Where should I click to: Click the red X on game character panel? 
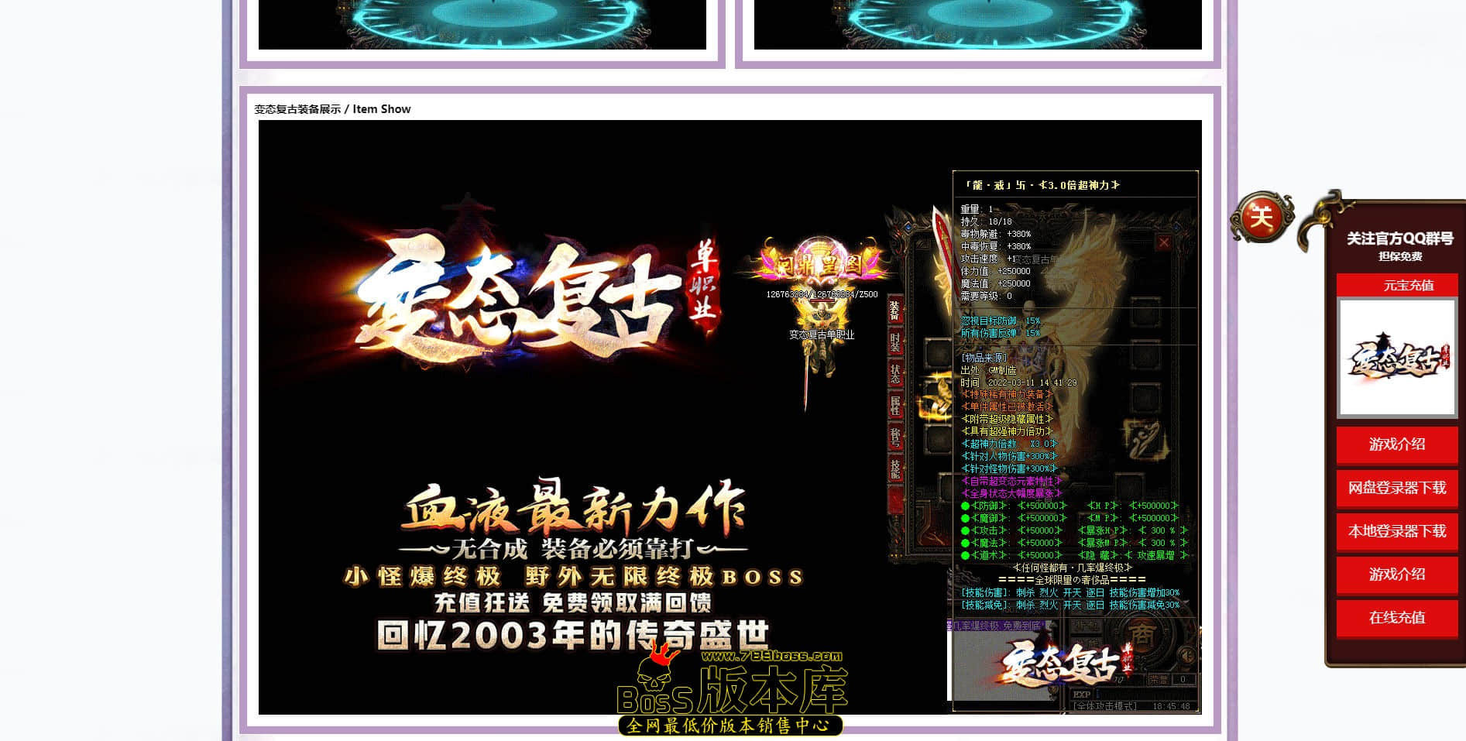[x=1163, y=243]
